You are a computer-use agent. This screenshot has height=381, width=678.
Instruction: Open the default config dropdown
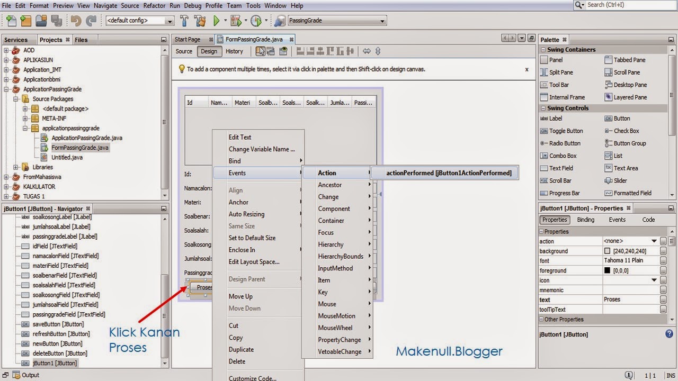click(169, 21)
